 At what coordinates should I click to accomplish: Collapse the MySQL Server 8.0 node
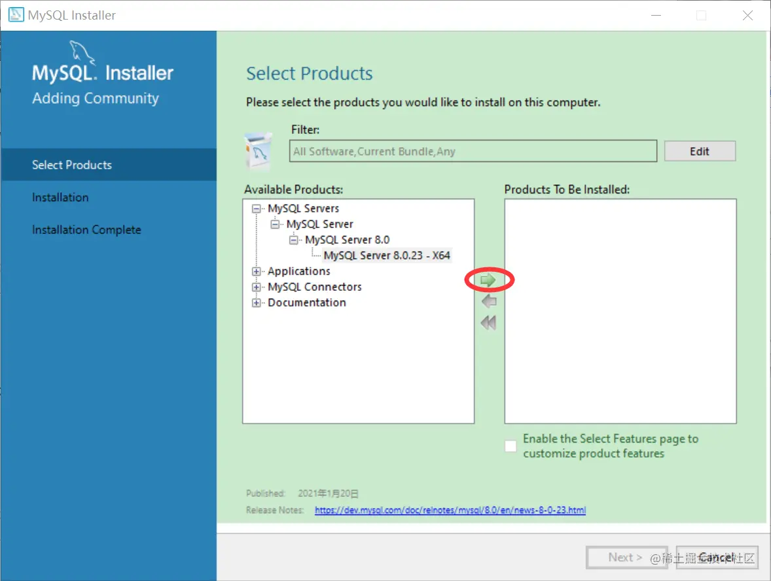coord(294,240)
